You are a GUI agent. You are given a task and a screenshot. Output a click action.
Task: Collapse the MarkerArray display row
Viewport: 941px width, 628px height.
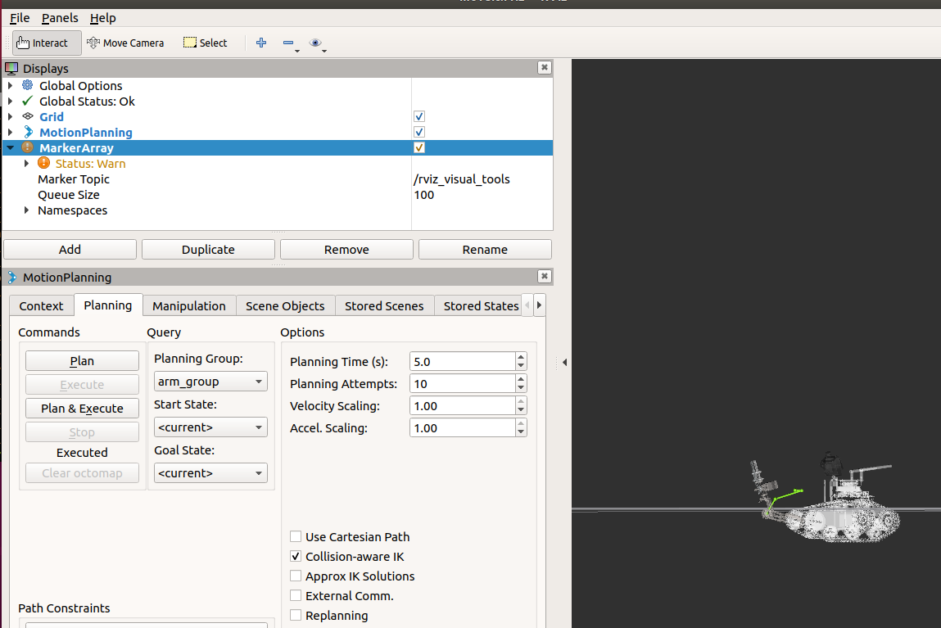tap(10, 147)
